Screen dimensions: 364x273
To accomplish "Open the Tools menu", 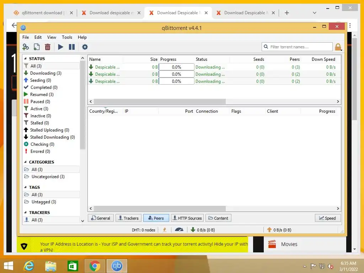I will click(x=67, y=37).
